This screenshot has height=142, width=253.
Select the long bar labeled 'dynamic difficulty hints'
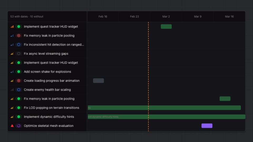click(167, 117)
